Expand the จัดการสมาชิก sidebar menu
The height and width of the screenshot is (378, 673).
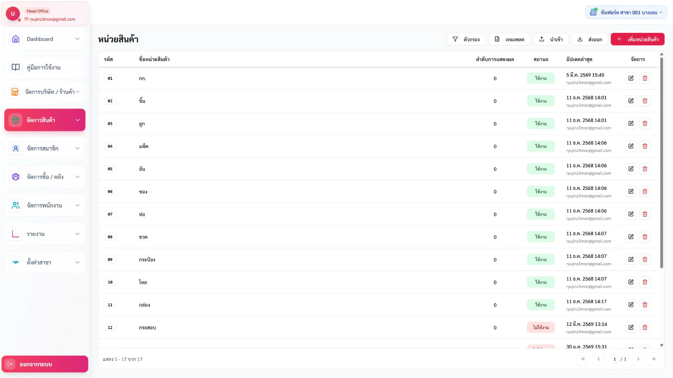(x=45, y=148)
